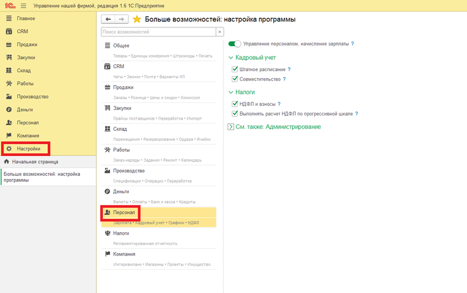467x293 pixels.
Task: Uncheck Штатное расписание checkbox
Action: pyautogui.click(x=235, y=69)
